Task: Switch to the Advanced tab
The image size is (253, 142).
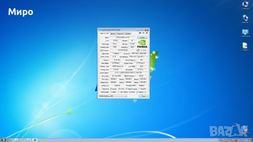Action: tap(120, 34)
